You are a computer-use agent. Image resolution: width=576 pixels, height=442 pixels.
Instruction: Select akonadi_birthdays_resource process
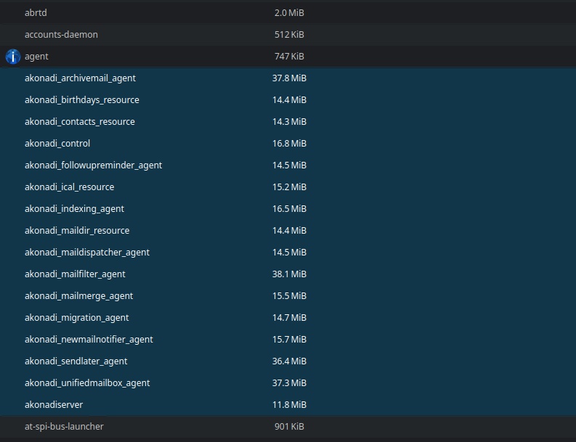point(82,100)
